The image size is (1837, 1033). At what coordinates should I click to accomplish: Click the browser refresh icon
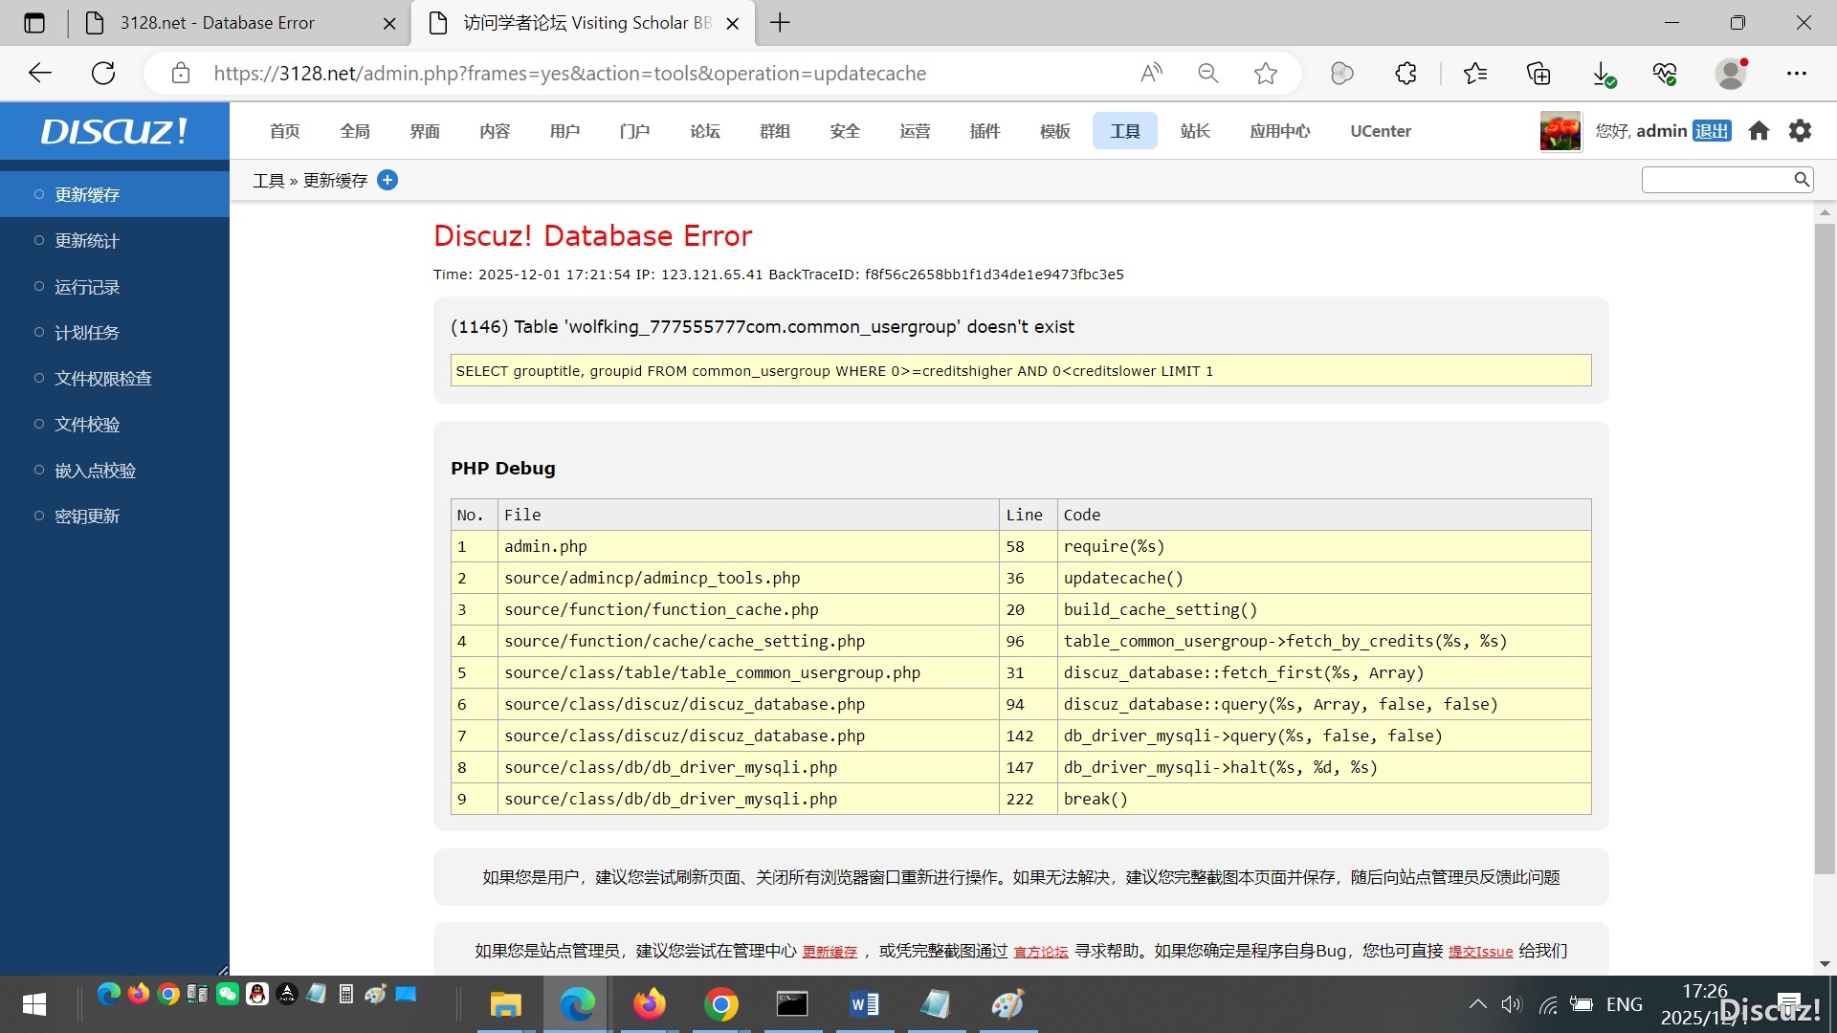pyautogui.click(x=103, y=74)
